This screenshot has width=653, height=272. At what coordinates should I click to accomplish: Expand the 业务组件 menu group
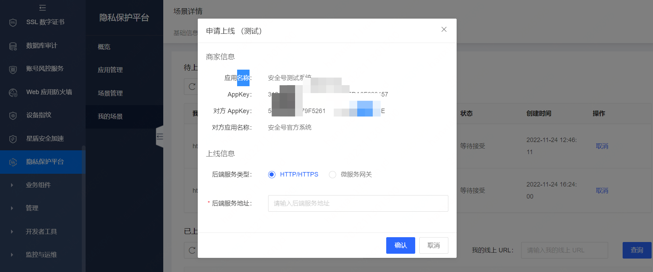[38, 185]
